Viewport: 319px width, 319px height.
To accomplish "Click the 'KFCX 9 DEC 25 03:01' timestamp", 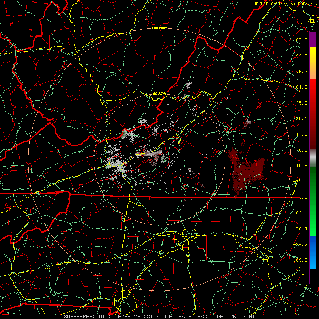I will [x=225, y=317].
